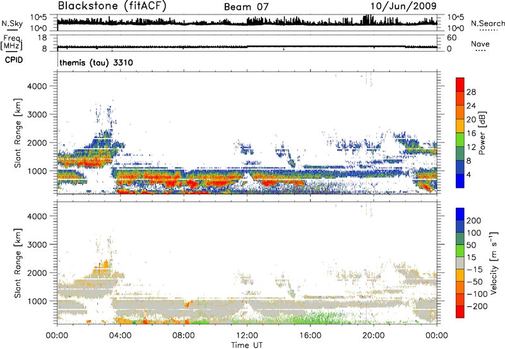Click the 'CPID' label
This screenshot has height=349, width=505.
point(14,60)
